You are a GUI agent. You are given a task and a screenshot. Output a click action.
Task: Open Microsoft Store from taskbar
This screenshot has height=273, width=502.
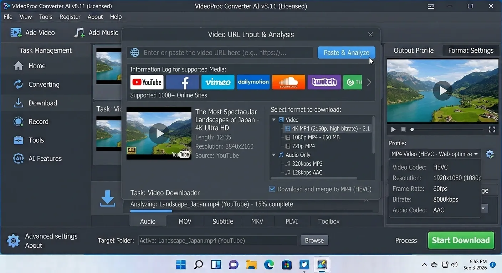pos(286,264)
